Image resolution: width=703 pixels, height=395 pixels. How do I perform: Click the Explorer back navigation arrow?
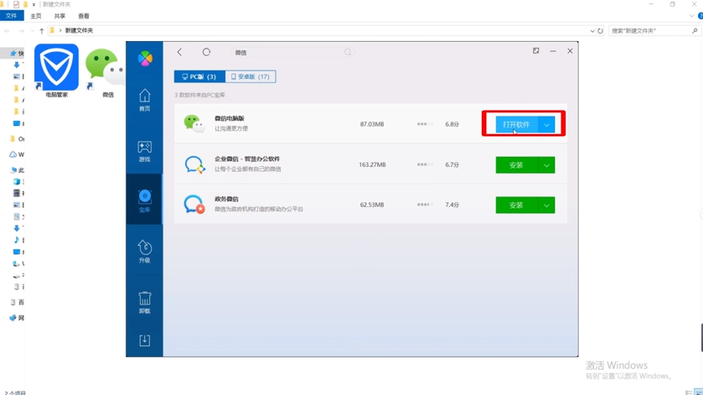[8, 30]
